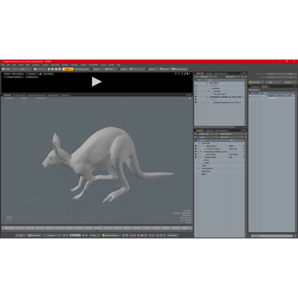Click the Play button in timeline

tap(94, 235)
